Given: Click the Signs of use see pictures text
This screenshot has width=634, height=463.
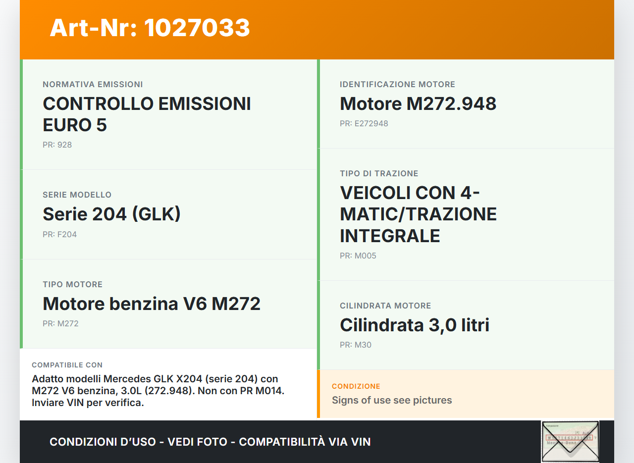Looking at the screenshot, I should pos(391,400).
